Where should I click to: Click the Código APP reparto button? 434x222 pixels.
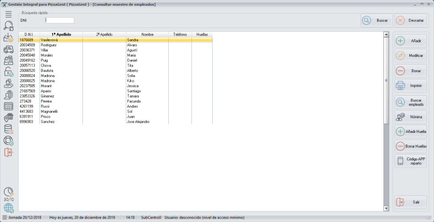410,161
